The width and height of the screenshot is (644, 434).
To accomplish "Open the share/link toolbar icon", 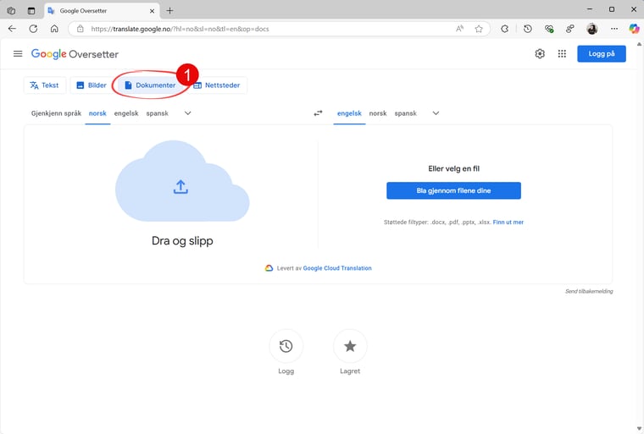I will [x=569, y=29].
